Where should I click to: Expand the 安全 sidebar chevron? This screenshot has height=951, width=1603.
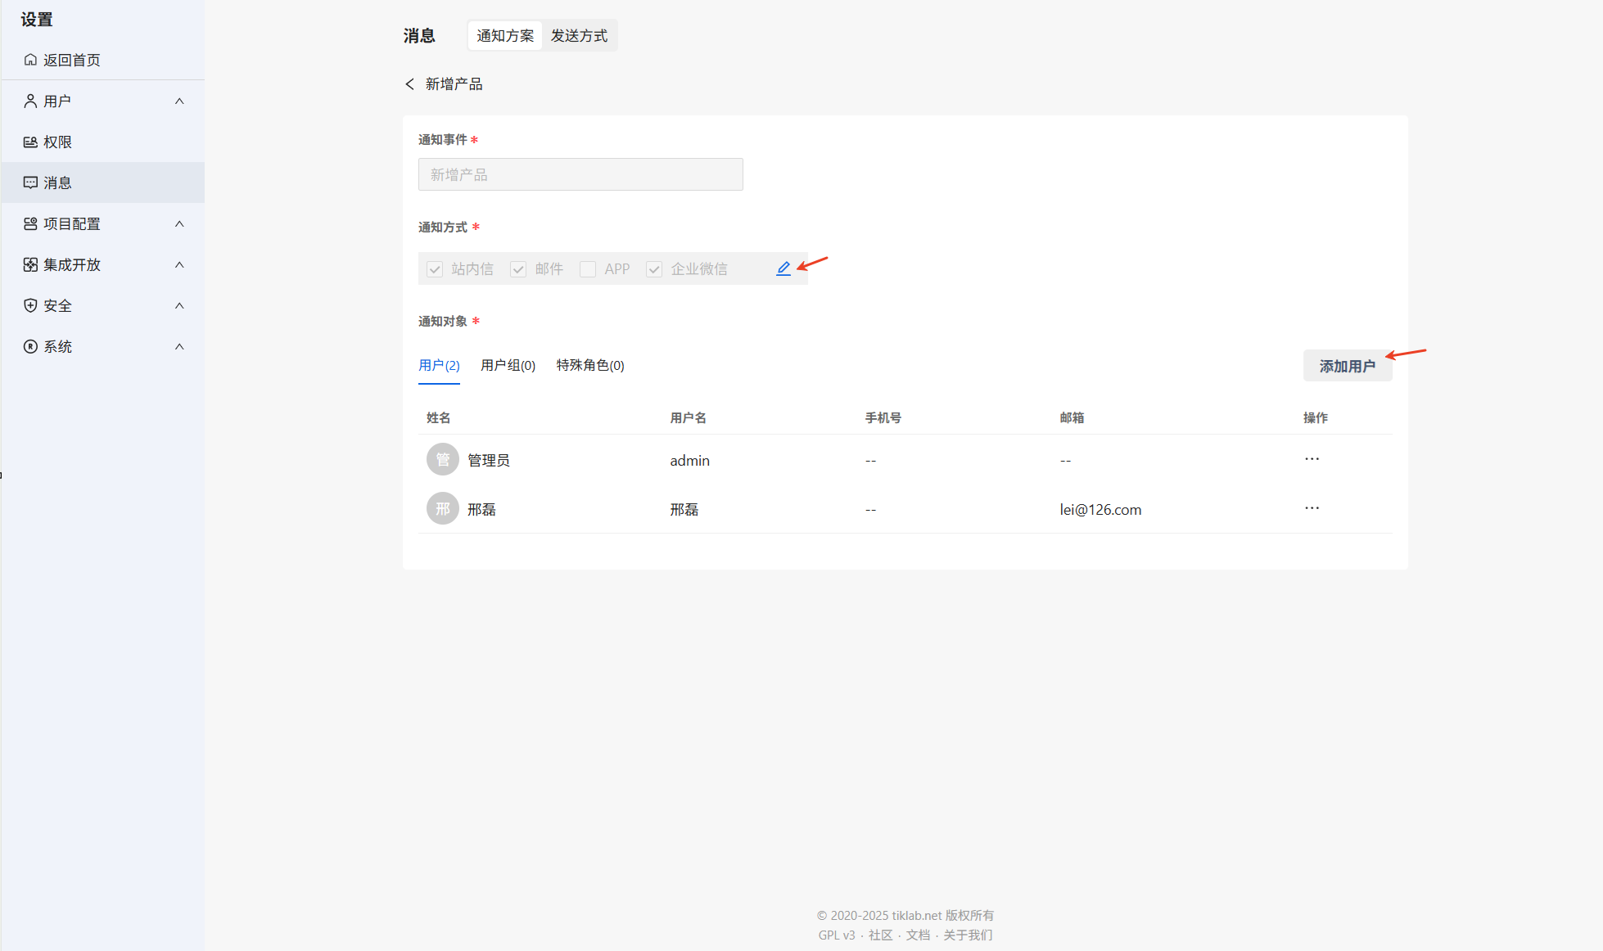tap(179, 306)
